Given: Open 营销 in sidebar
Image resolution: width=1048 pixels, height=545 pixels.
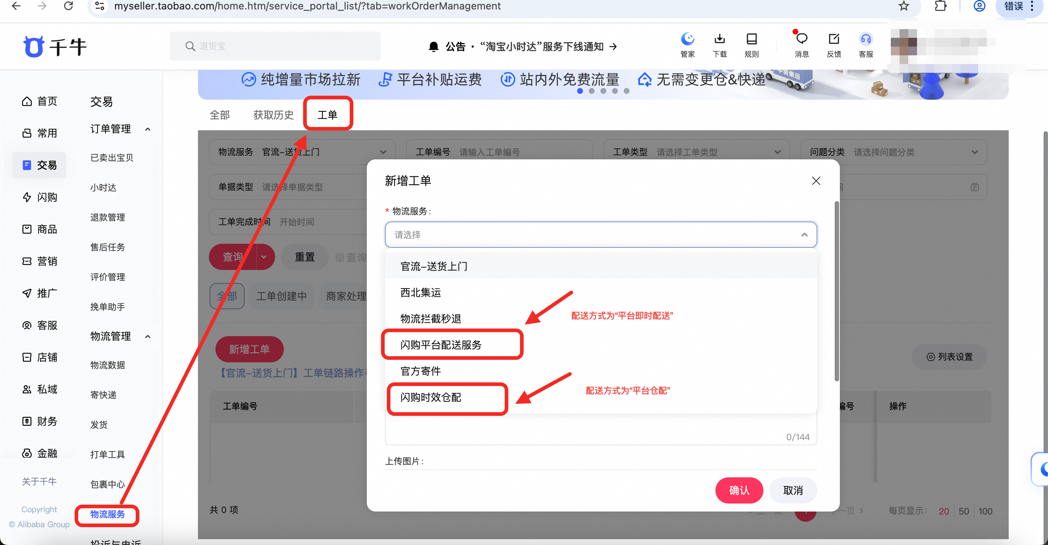Looking at the screenshot, I should click(39, 261).
